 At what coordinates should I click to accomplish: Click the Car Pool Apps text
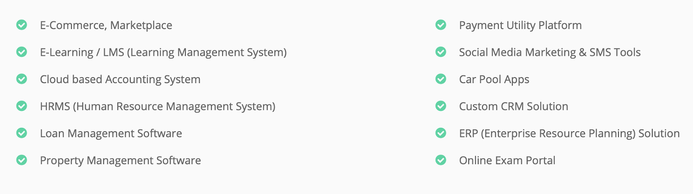click(x=494, y=80)
